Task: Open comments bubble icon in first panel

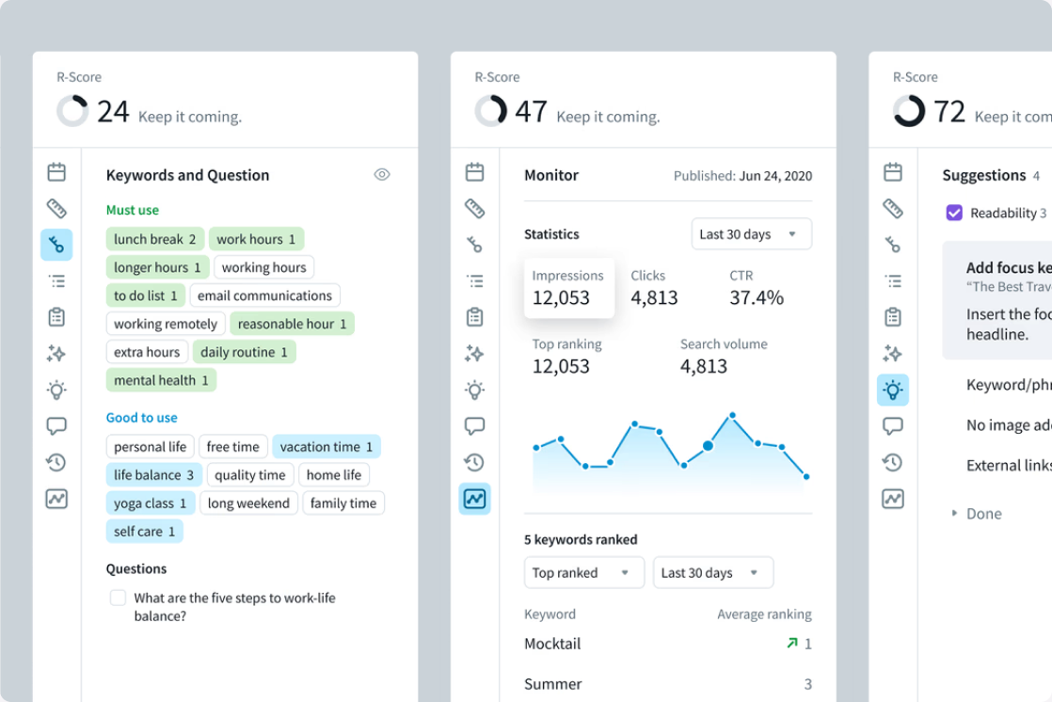Action: 56,426
